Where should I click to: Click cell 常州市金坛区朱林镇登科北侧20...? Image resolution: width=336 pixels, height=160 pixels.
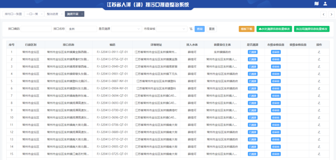coord(68,81)
